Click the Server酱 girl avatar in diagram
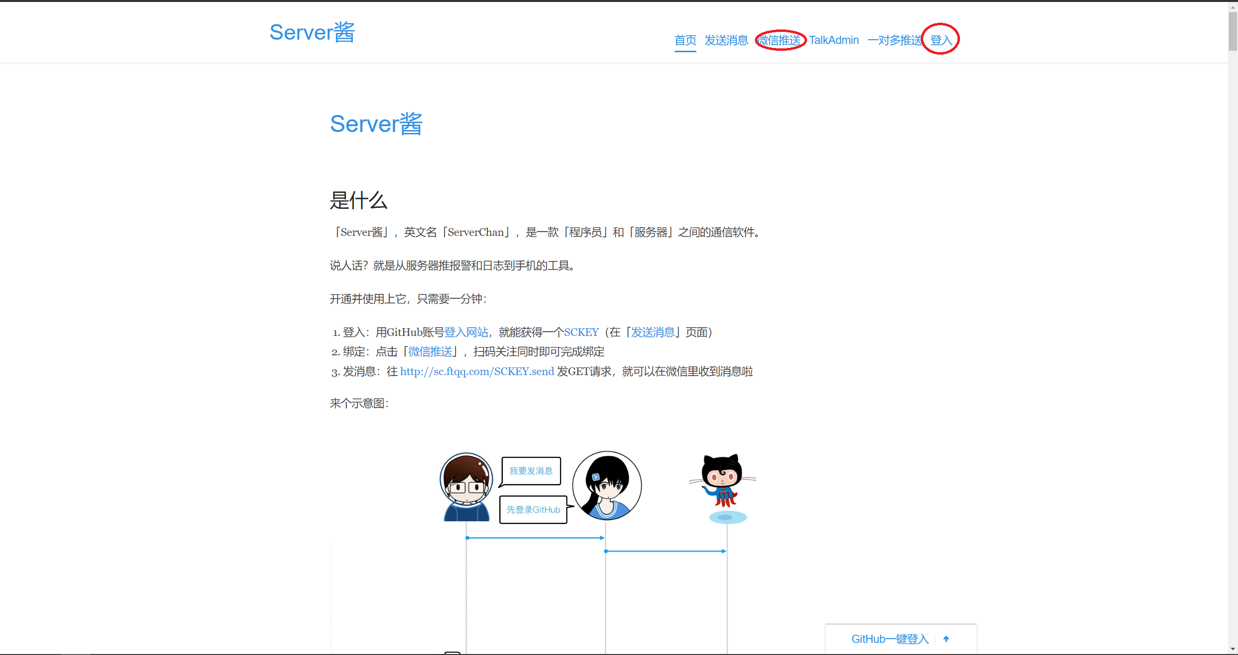The height and width of the screenshot is (655, 1238). coord(607,486)
